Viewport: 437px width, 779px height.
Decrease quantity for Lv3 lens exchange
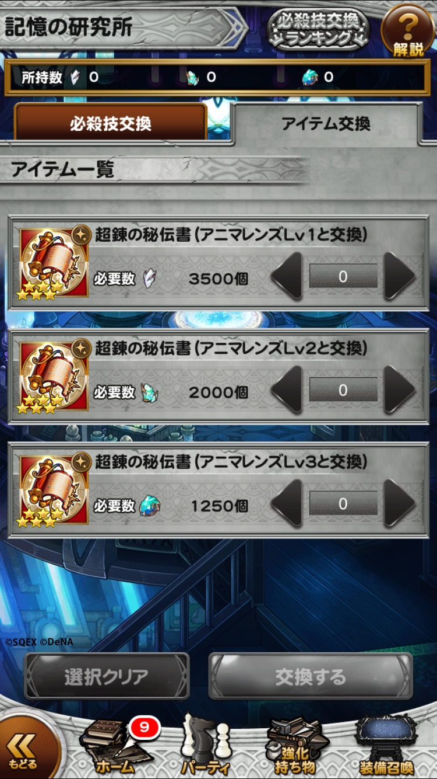287,503
